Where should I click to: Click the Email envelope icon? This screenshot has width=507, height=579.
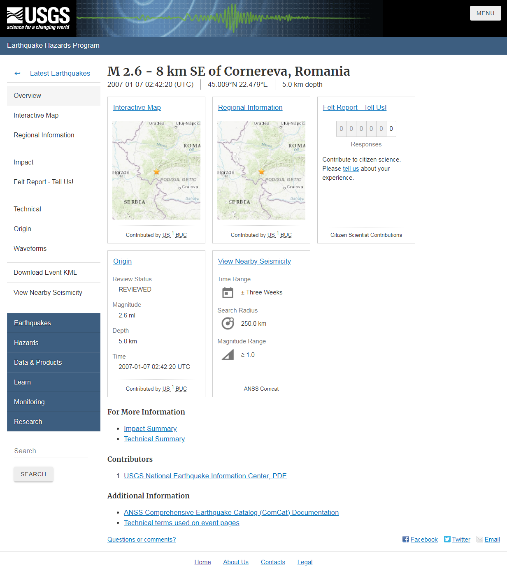point(480,539)
